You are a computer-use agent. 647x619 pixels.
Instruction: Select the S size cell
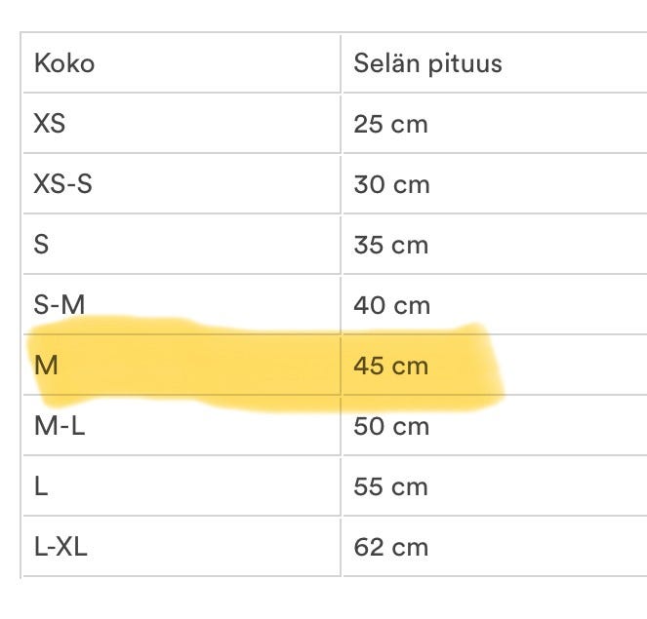(42, 244)
